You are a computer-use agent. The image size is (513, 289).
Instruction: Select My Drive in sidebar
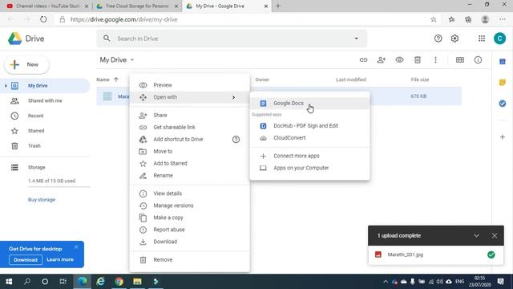click(45, 86)
